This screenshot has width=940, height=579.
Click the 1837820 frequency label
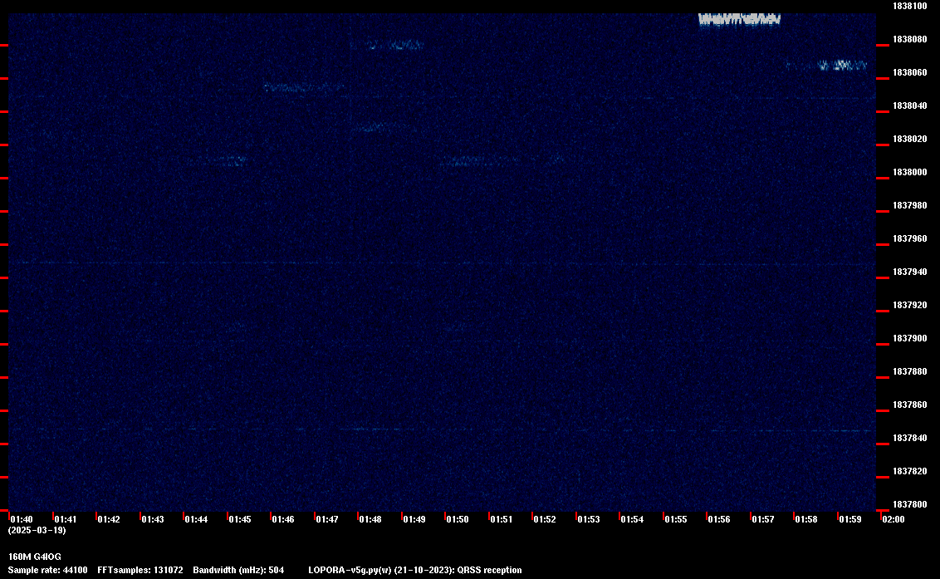909,472
